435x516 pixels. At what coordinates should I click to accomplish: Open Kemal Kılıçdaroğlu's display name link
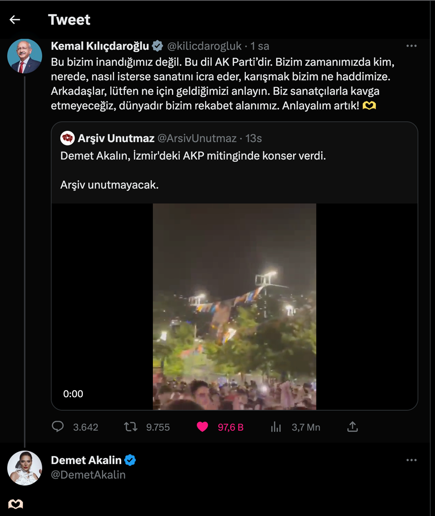coord(100,46)
